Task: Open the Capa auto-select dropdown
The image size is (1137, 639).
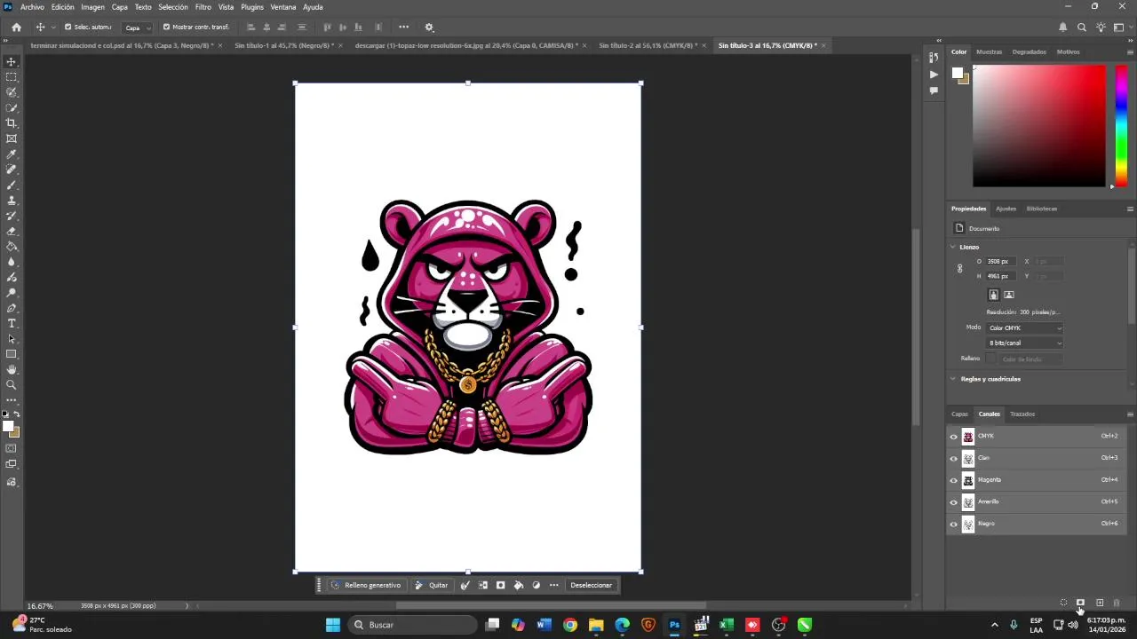Action: 137,28
